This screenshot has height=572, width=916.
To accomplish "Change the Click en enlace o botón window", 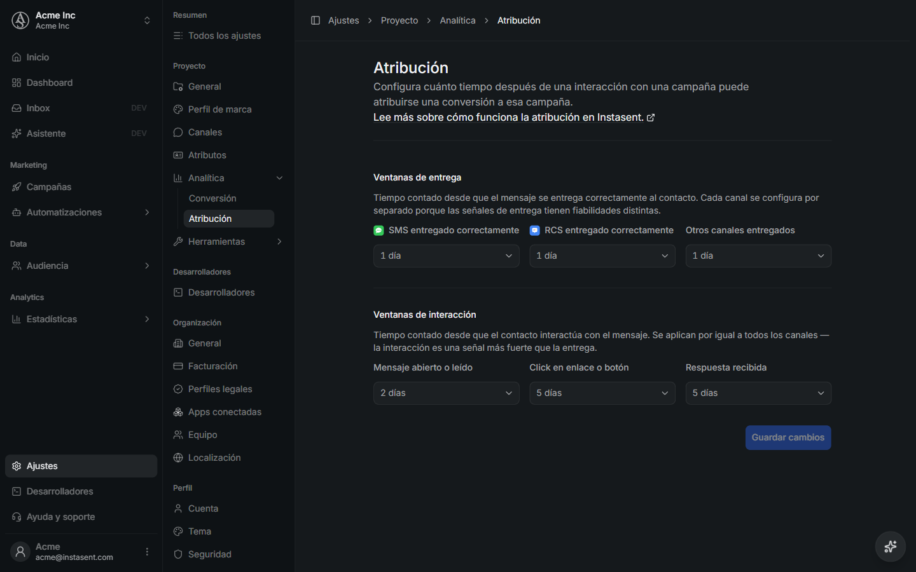I will (x=602, y=393).
